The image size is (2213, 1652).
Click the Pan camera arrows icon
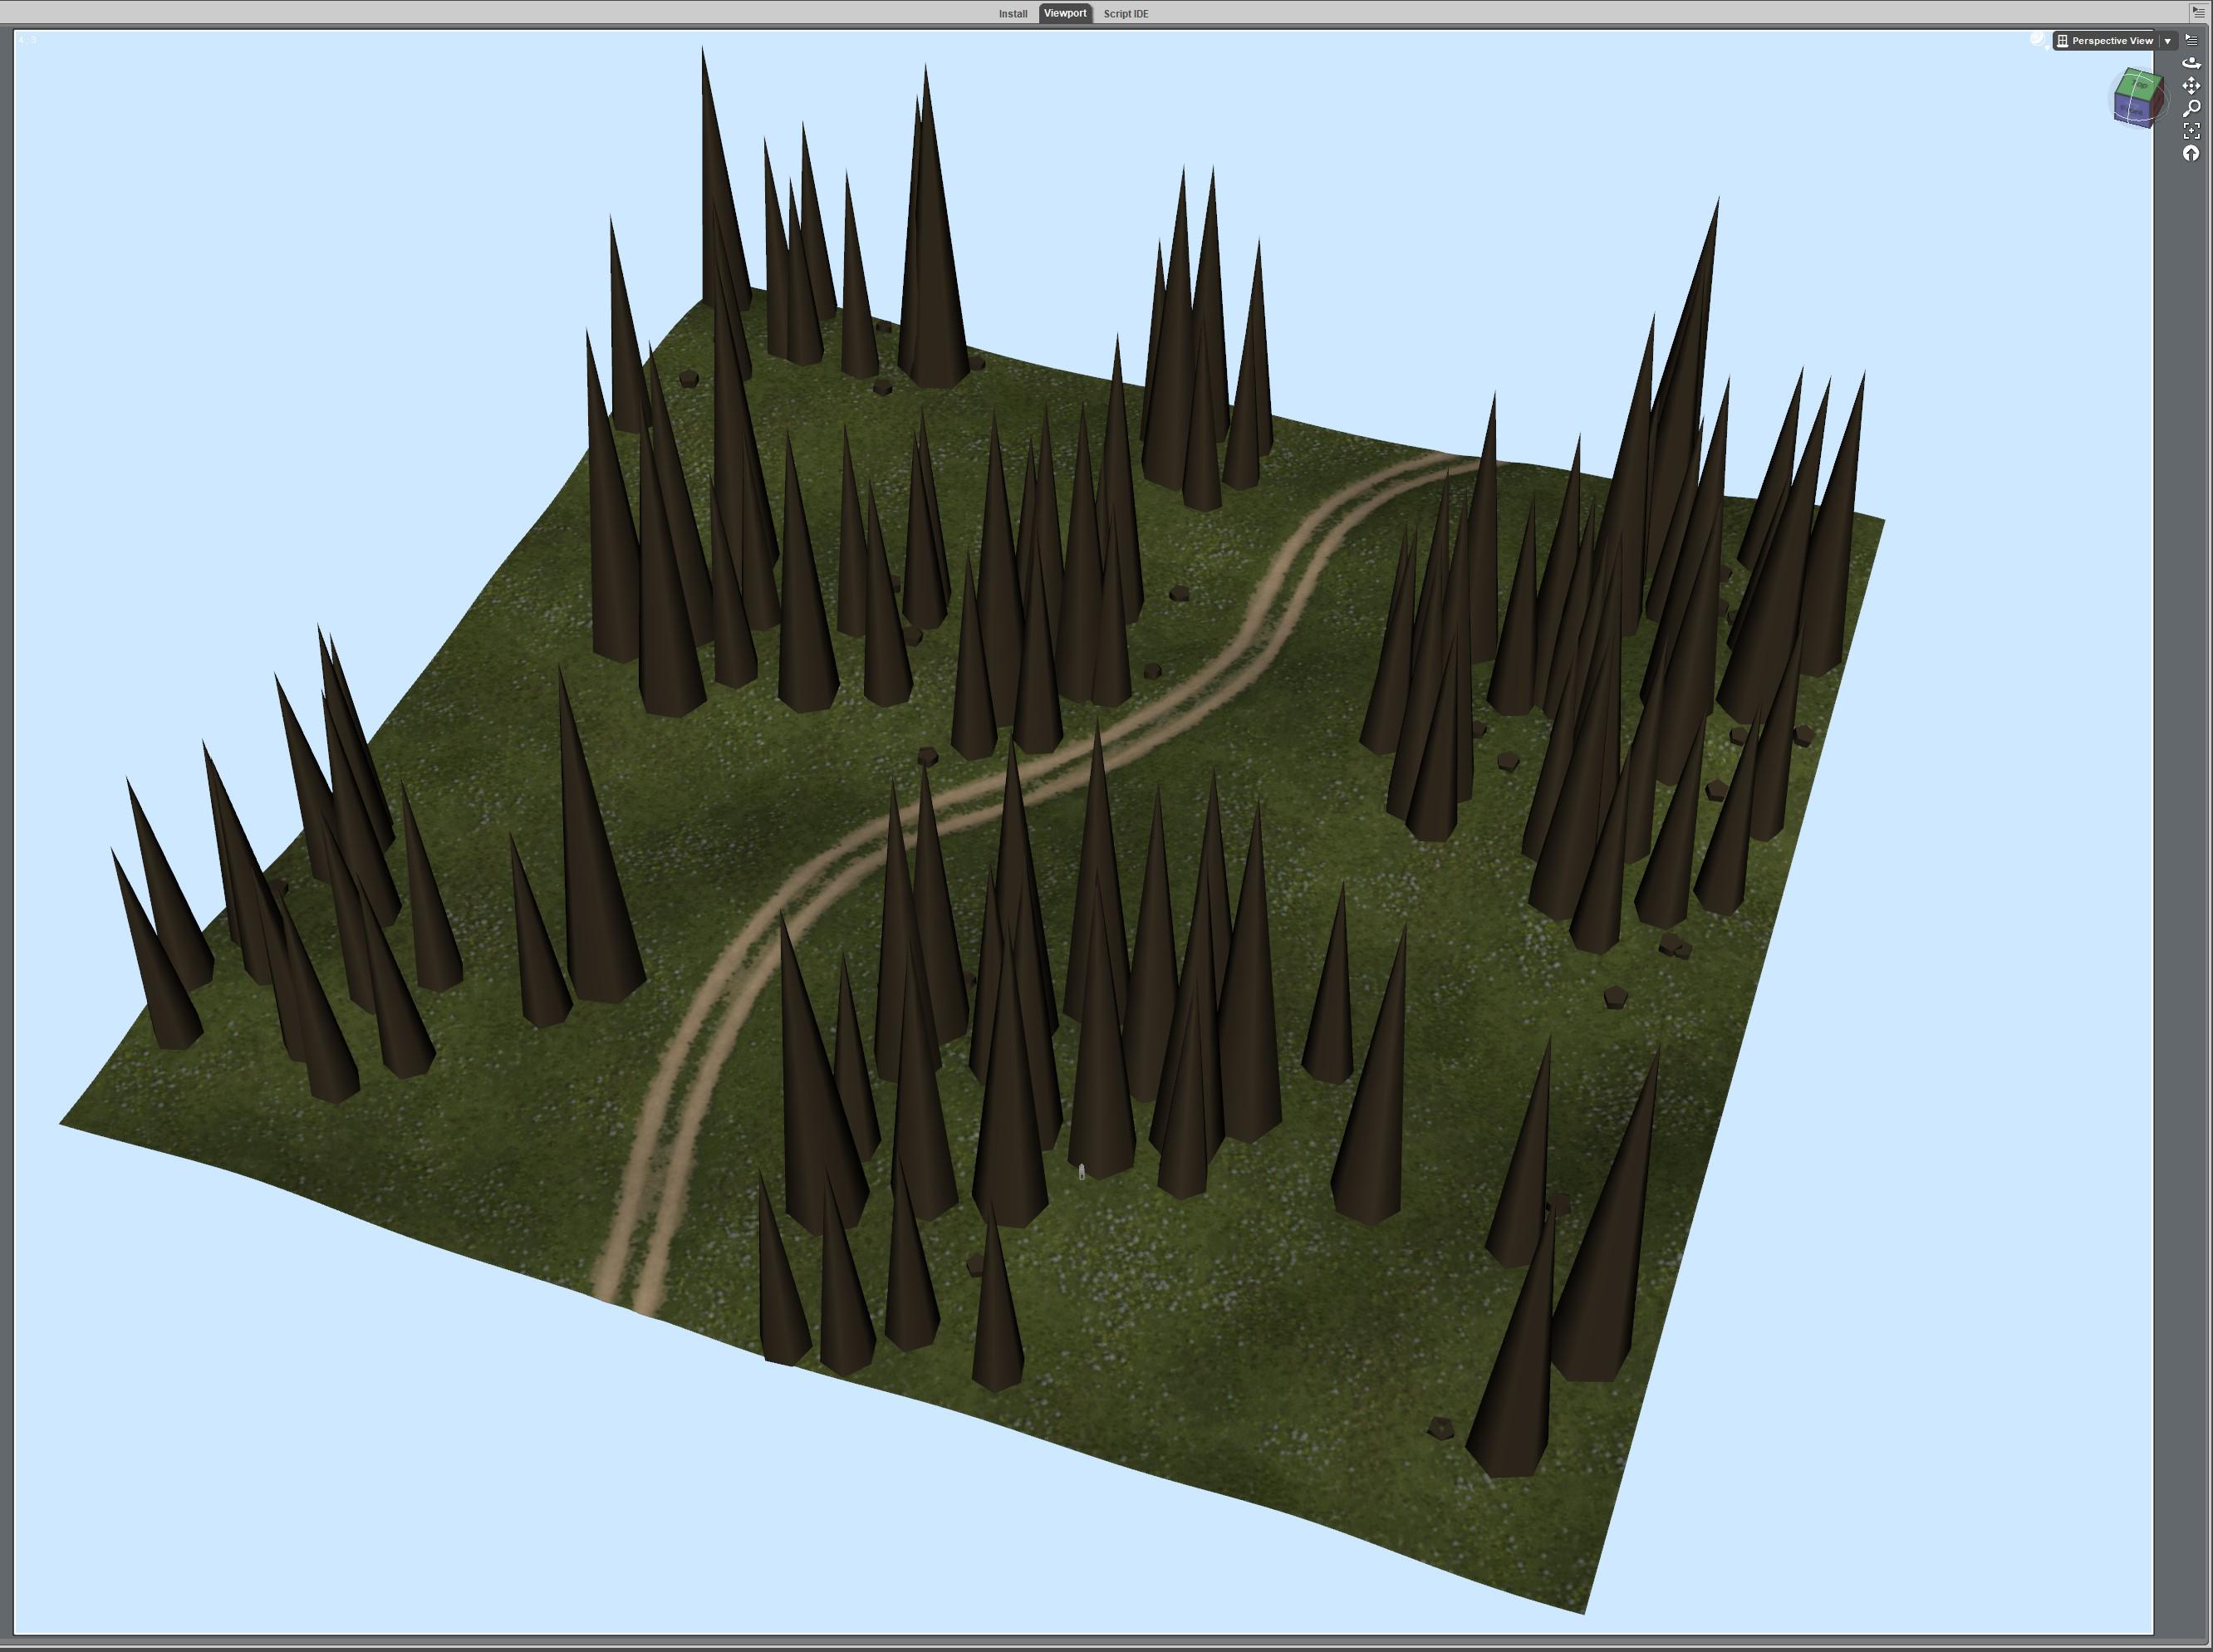point(2191,85)
